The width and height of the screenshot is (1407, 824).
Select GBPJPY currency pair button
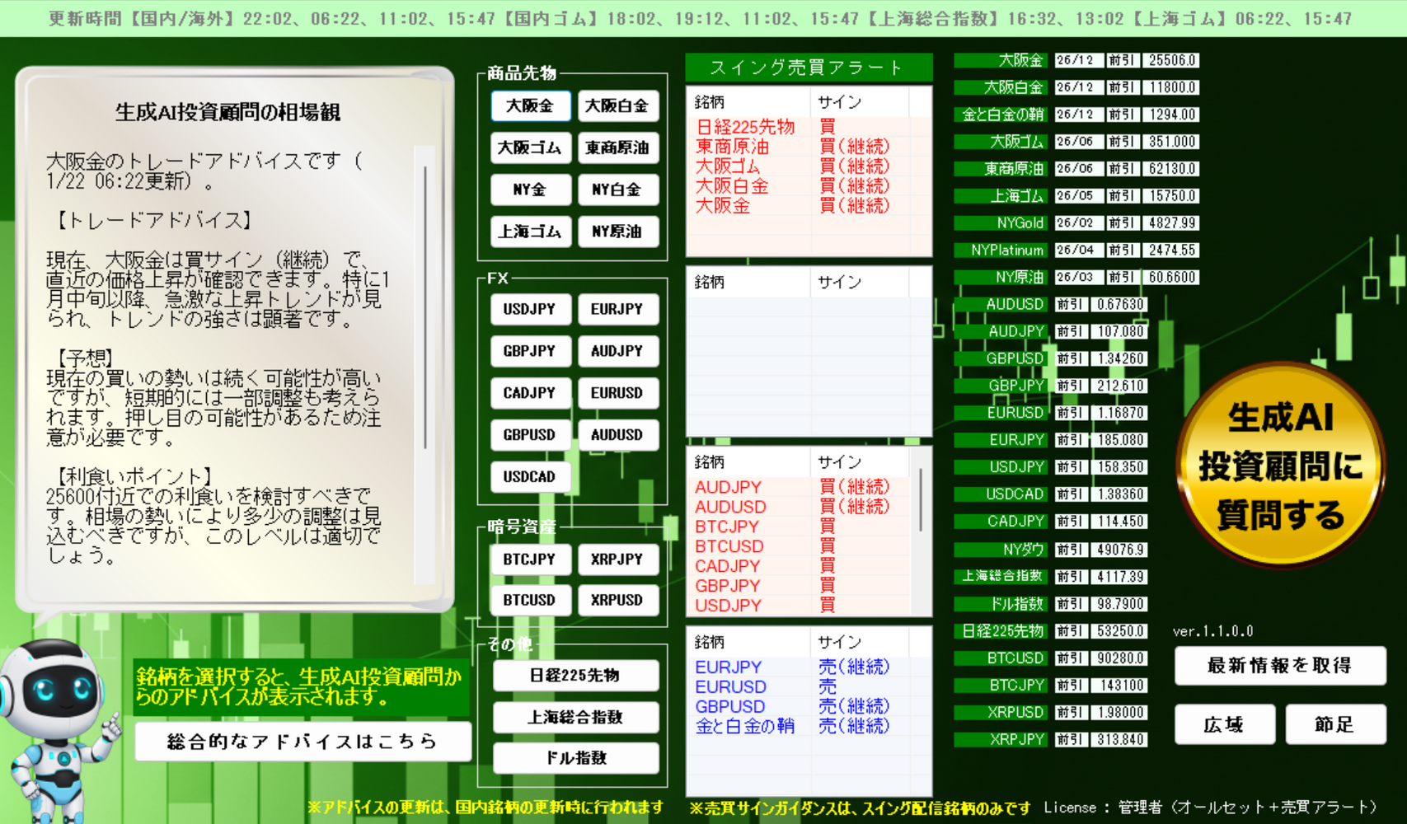[530, 351]
